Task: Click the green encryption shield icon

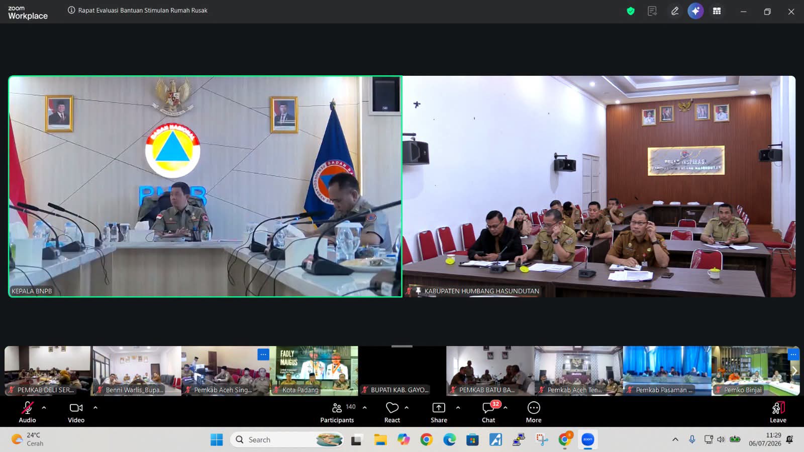Action: tap(631, 11)
